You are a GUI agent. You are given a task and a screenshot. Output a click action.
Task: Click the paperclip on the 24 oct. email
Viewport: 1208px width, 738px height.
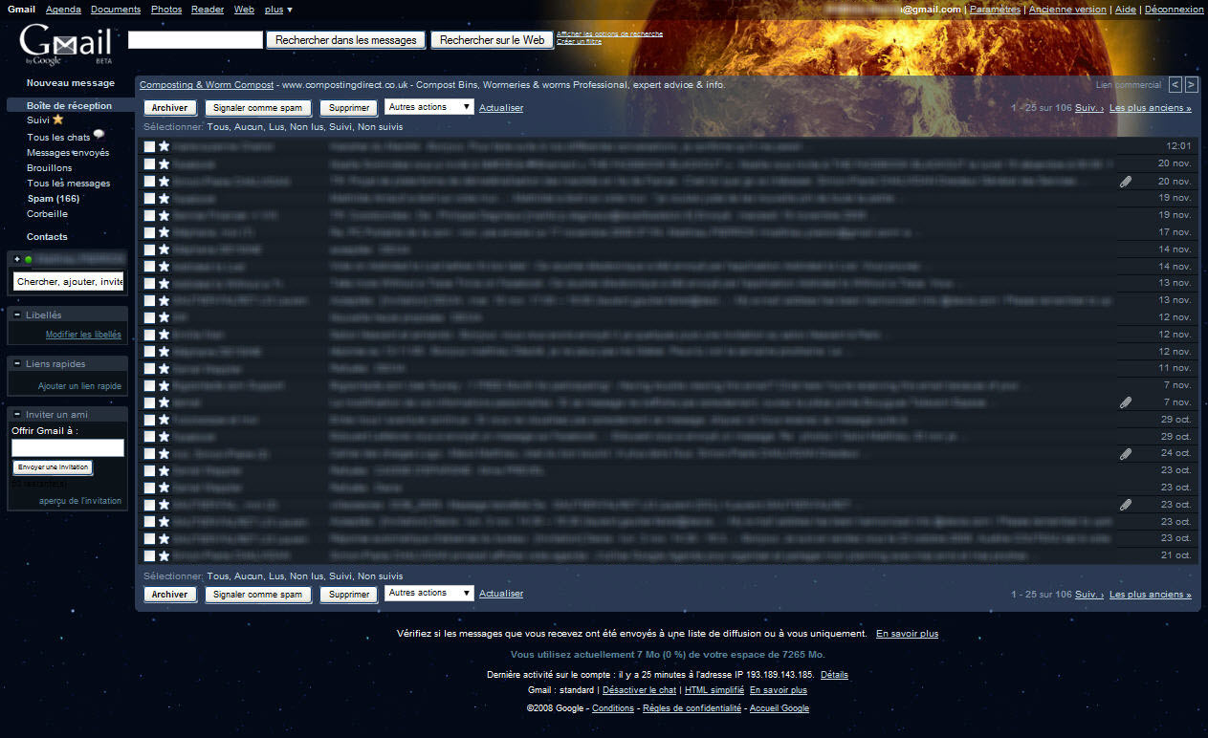pos(1126,454)
